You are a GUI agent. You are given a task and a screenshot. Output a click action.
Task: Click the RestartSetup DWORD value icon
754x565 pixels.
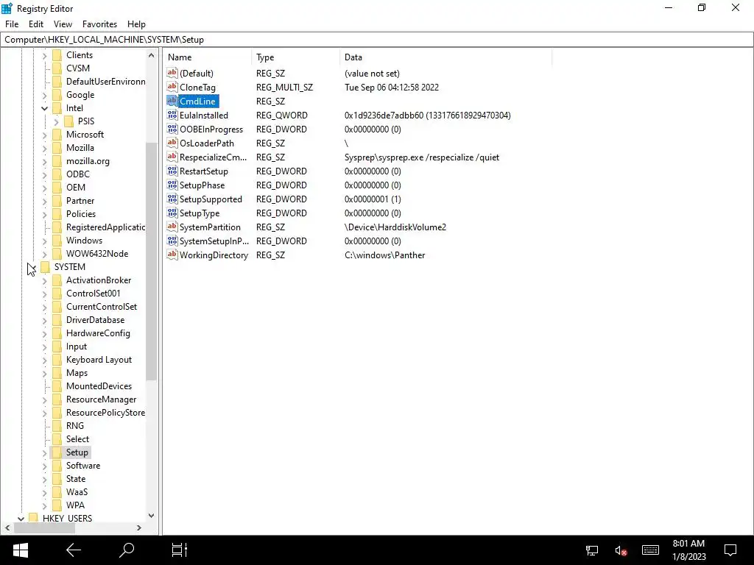tap(172, 171)
